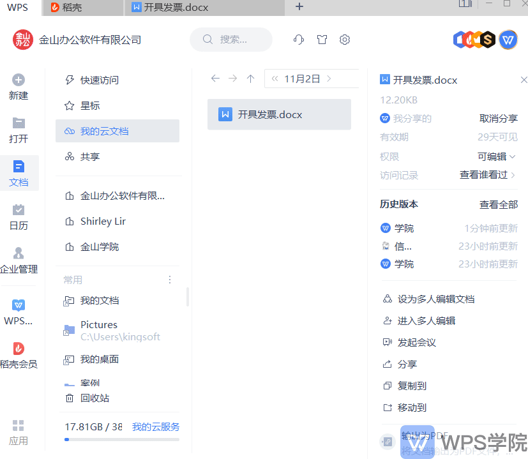Expand chevron after 11月2日 breadcrumb
Image resolution: width=528 pixels, height=459 pixels.
(x=329, y=79)
